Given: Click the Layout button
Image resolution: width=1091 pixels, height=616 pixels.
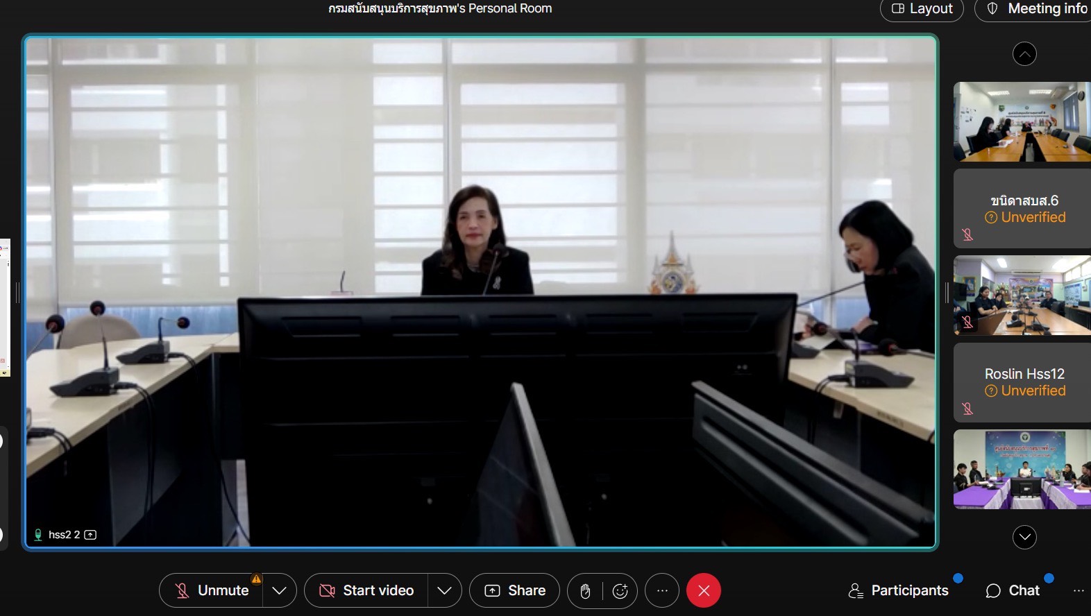Looking at the screenshot, I should click(x=922, y=9).
